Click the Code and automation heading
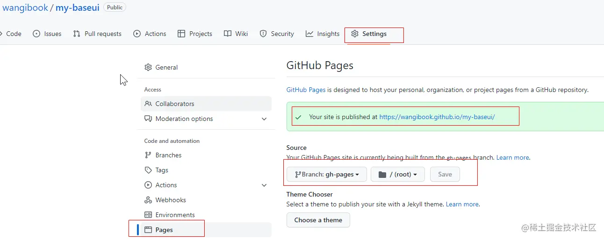The height and width of the screenshot is (240, 604). (172, 141)
